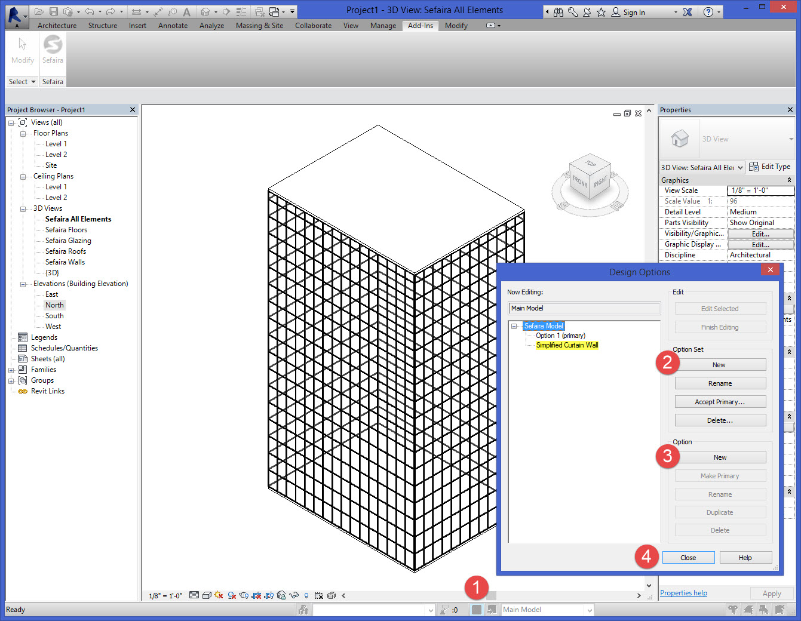Open the active design option Main Model dropdown
801x621 pixels.
[x=590, y=610]
